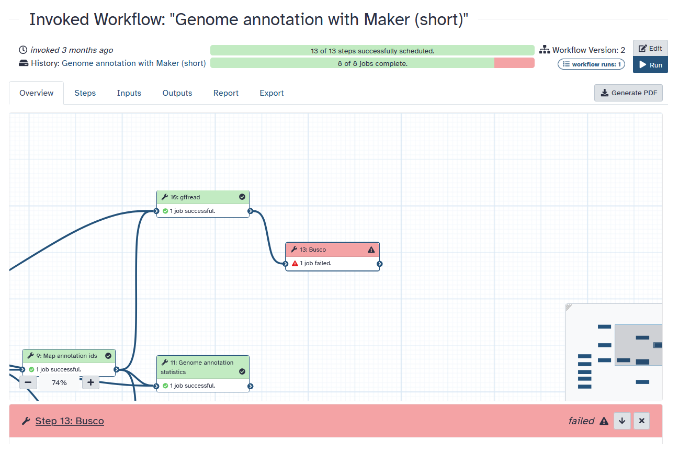Image resolution: width=679 pixels, height=452 pixels.
Task: Click the gffread node input connector
Action: [156, 211]
